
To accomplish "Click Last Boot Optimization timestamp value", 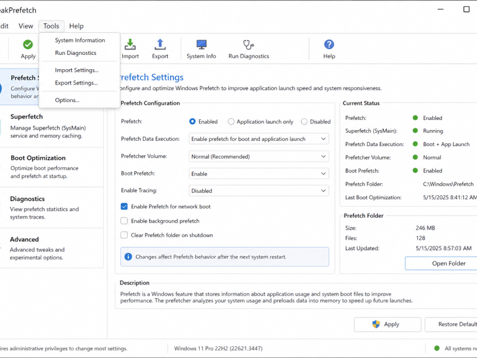I will tap(450, 197).
